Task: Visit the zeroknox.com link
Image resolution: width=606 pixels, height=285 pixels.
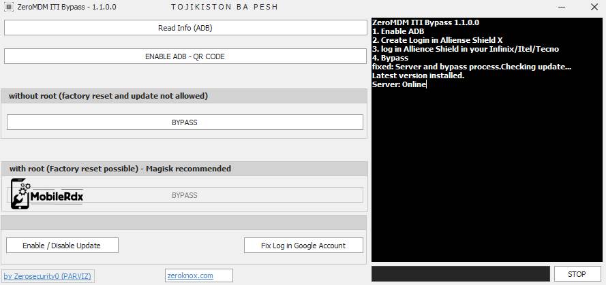Action: (x=190, y=275)
